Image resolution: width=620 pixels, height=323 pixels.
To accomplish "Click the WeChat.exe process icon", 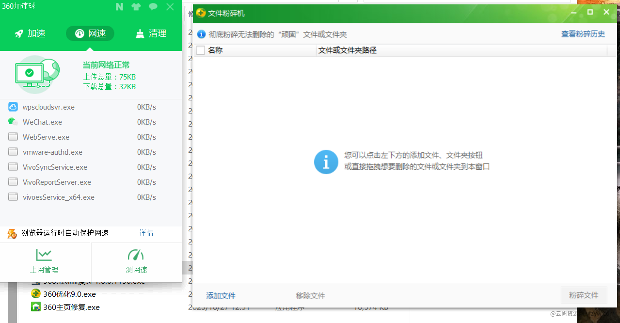I will [x=13, y=122].
